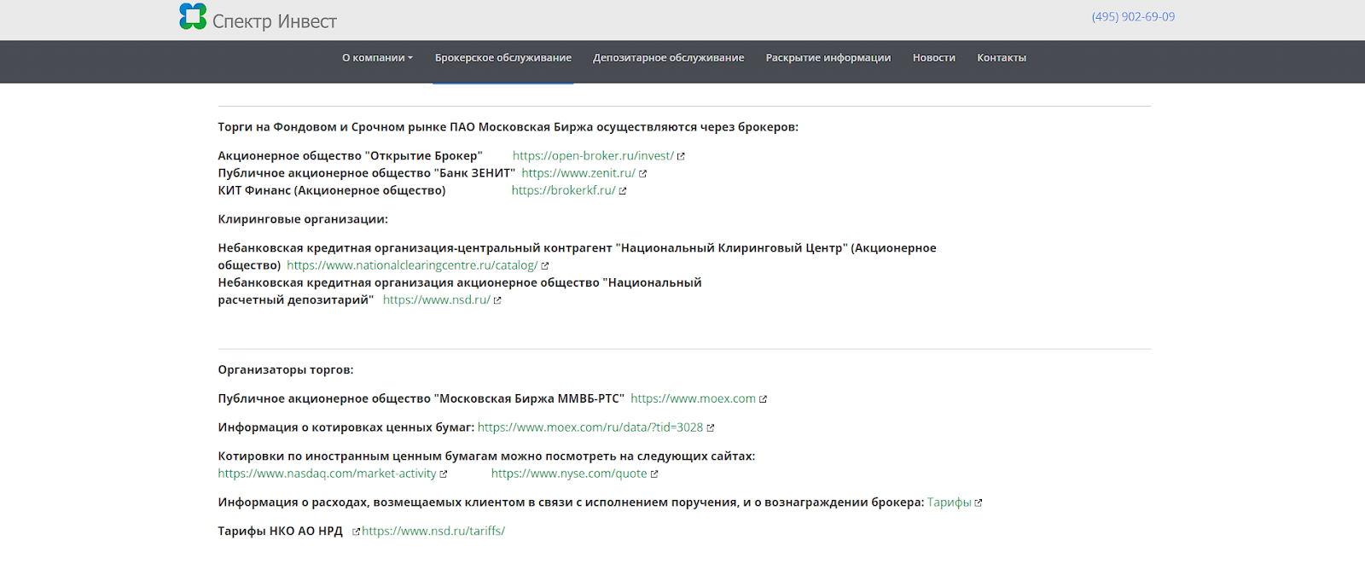This screenshot has height=569, width=1365.
Task: Click external-link icon beside www.nsd.ru/ link
Action: tap(497, 300)
